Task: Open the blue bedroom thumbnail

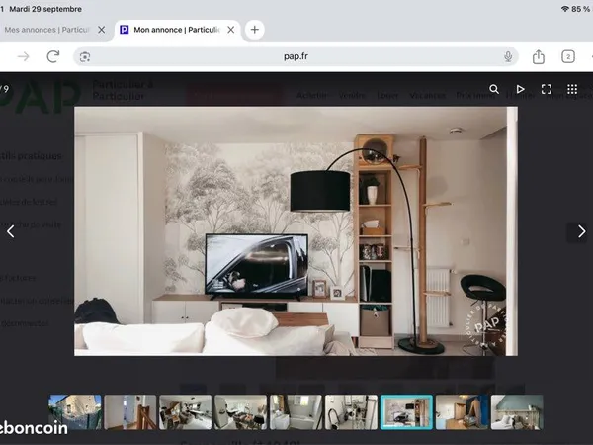Action: pos(462,412)
